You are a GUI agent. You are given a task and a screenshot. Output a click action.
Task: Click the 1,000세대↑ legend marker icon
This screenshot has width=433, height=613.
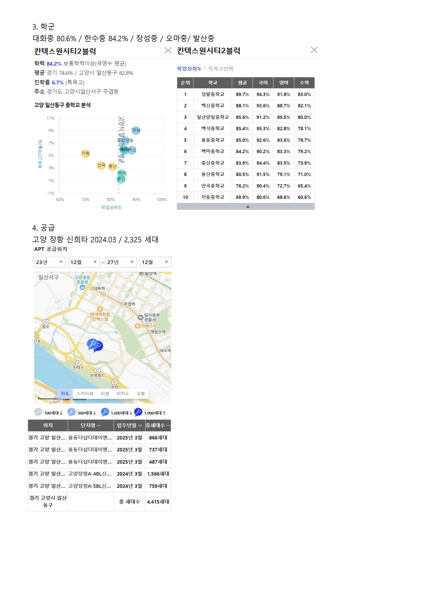(138, 412)
